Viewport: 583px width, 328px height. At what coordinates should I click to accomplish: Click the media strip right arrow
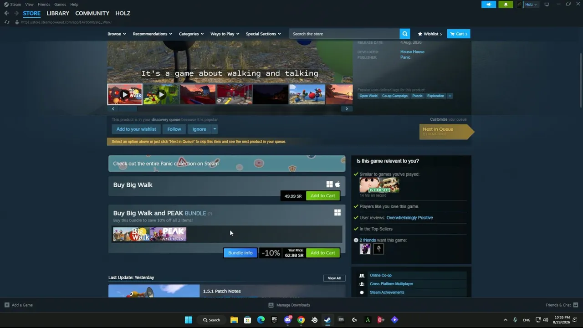pos(347,109)
